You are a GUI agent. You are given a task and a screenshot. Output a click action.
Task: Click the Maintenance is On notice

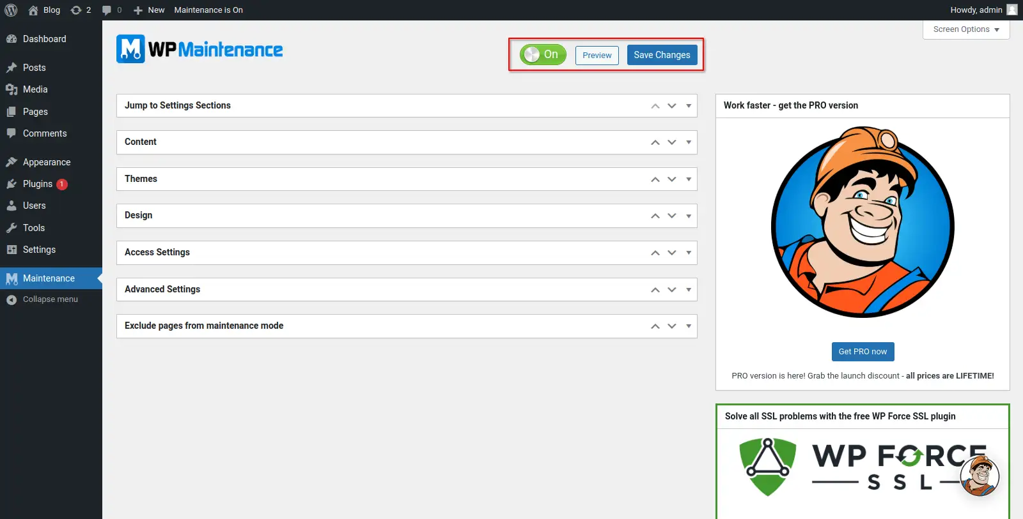tap(208, 10)
